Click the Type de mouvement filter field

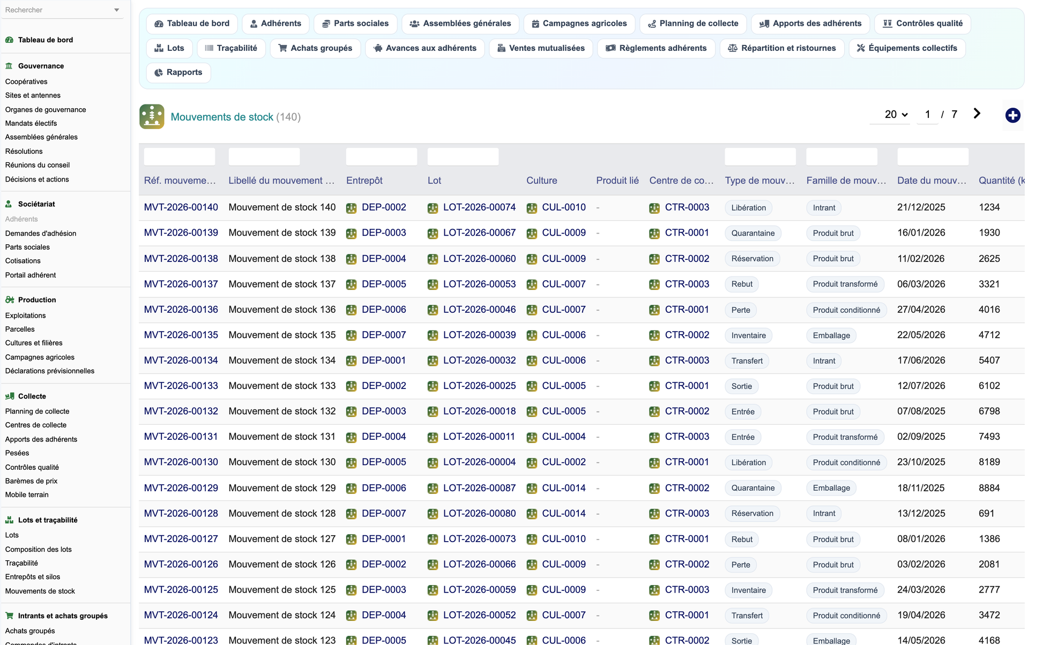coord(760,156)
